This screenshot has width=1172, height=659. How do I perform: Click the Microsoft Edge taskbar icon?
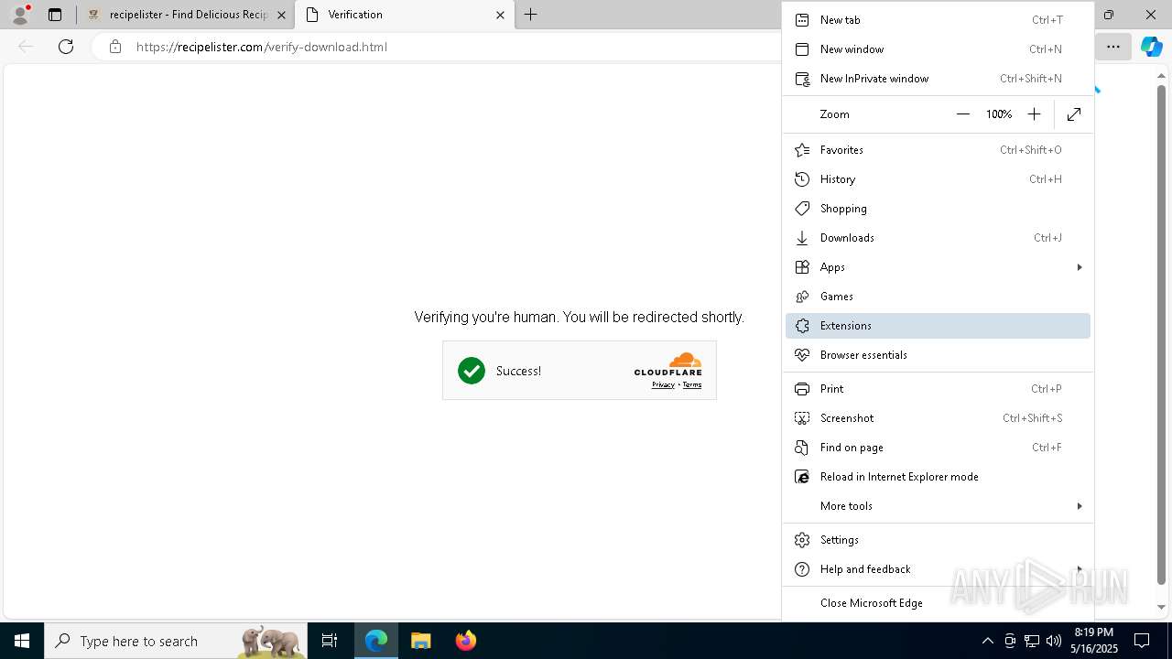click(376, 641)
